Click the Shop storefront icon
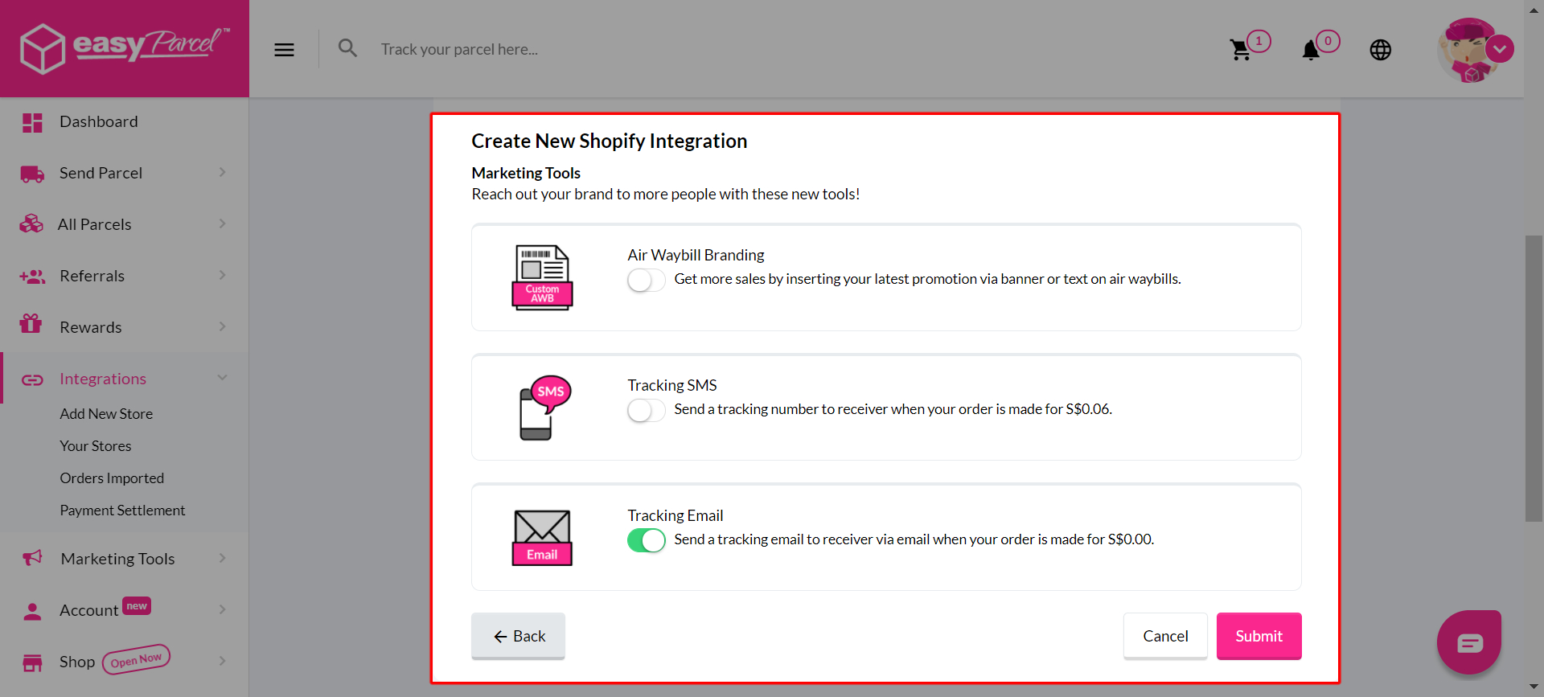Image resolution: width=1544 pixels, height=697 pixels. pyautogui.click(x=32, y=662)
